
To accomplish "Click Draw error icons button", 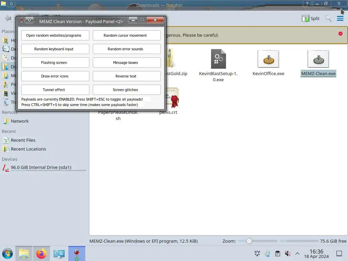I will (55, 76).
